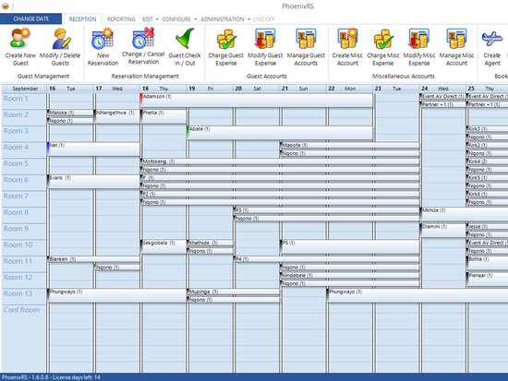Expand the EDIT menu dropdown
This screenshot has height=381, width=508.
[x=151, y=19]
